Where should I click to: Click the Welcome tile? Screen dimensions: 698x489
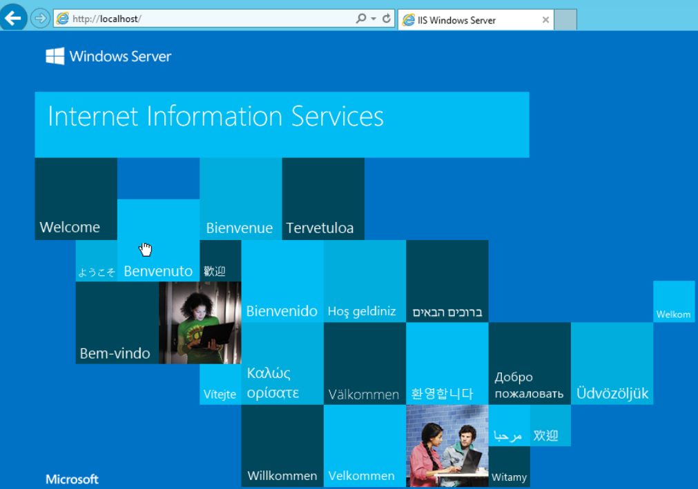point(76,199)
